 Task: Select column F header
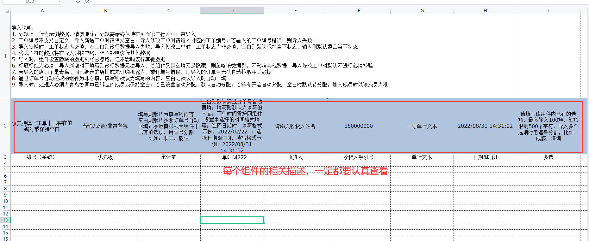pyautogui.click(x=359, y=11)
